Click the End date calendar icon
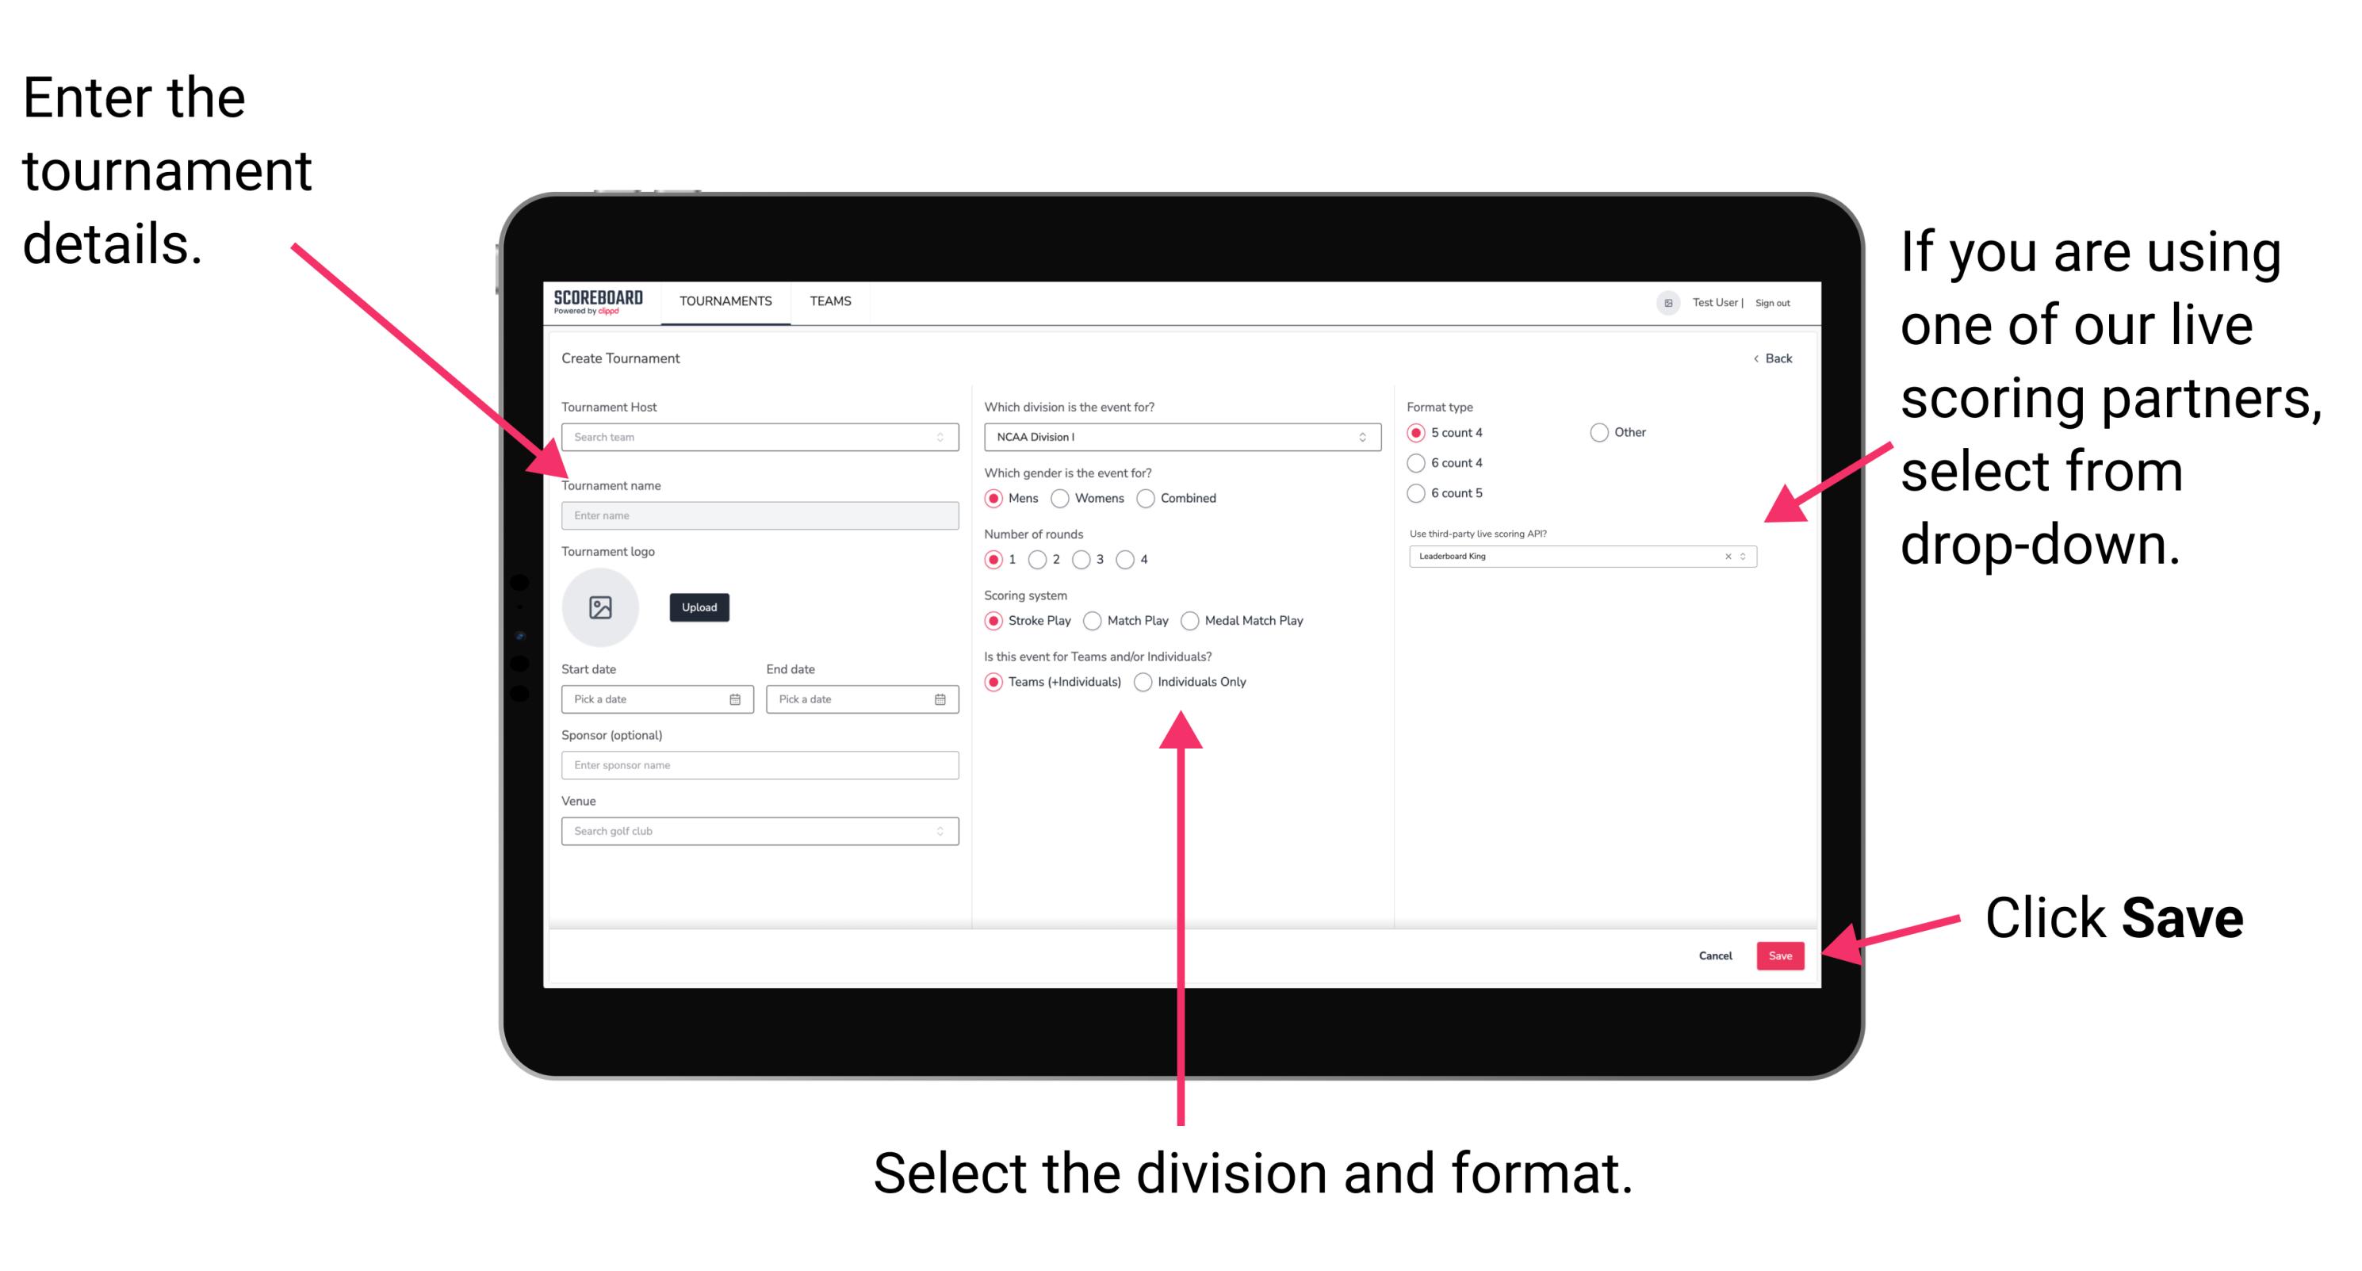The width and height of the screenshot is (2362, 1271). pos(940,699)
